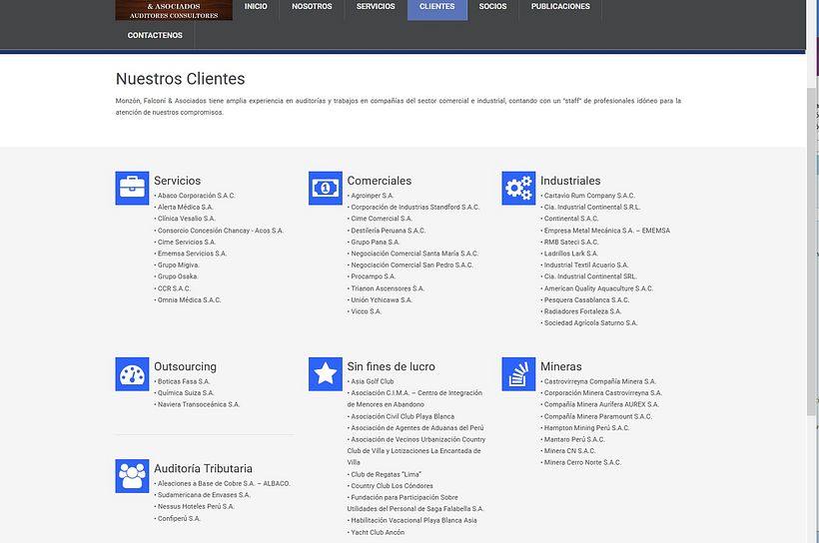
Task: Select Minera Cerro Norte S.A.C. entry
Action: click(x=582, y=462)
